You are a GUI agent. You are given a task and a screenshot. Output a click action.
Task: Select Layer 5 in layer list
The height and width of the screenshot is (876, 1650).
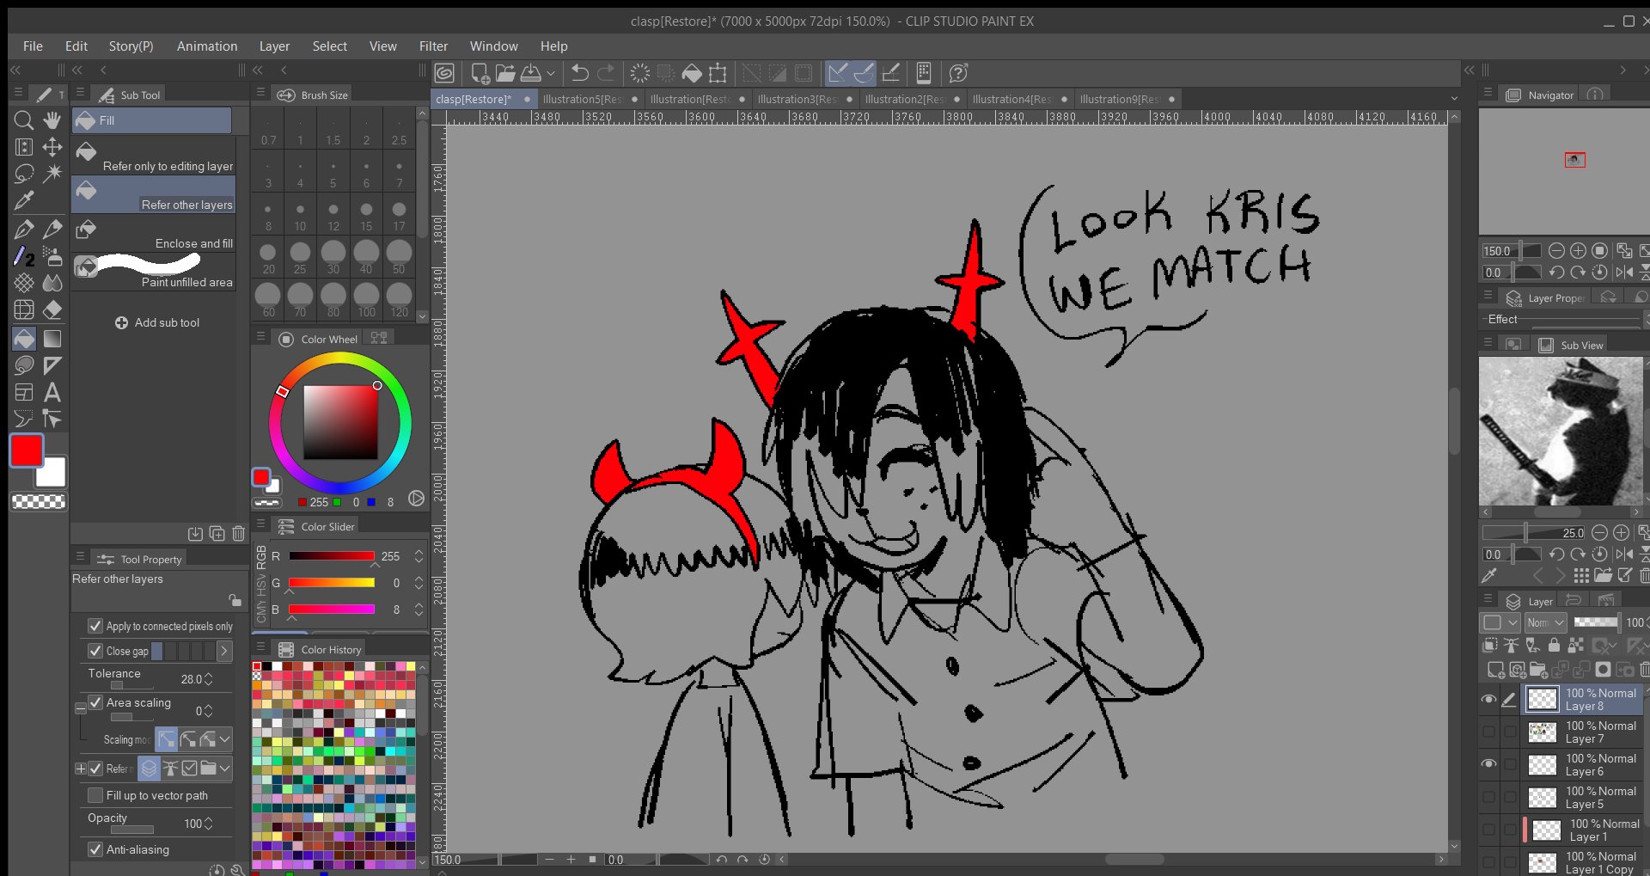(x=1582, y=797)
